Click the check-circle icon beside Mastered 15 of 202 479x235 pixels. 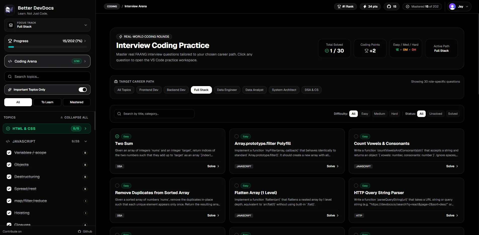coord(408,7)
